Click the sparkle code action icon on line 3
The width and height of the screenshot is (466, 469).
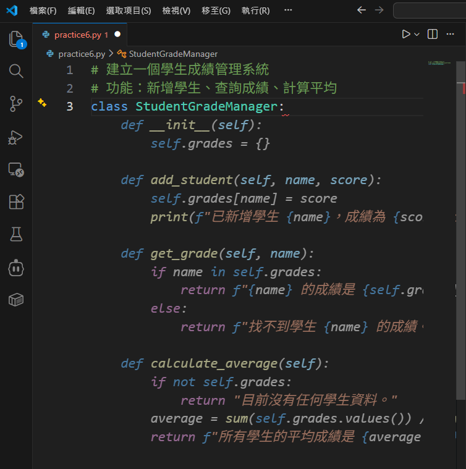42,103
